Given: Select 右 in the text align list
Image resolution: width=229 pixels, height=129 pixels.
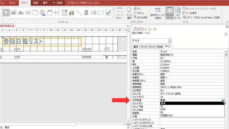Looking at the screenshot, I should coord(192,112).
